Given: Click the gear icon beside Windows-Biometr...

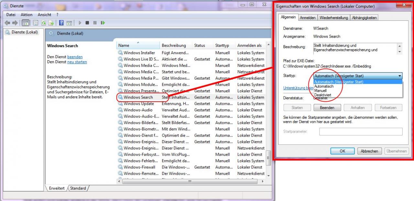Looking at the screenshot, I should 120,129.
